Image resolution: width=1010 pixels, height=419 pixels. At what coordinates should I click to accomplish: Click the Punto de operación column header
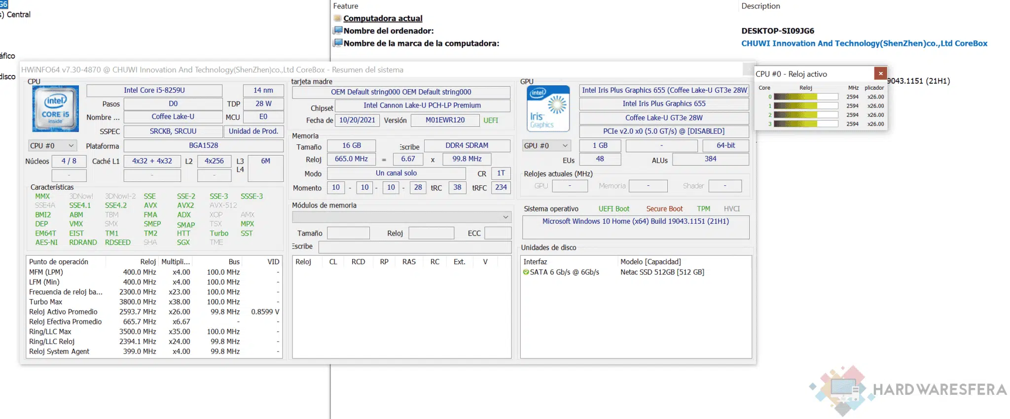(x=59, y=262)
